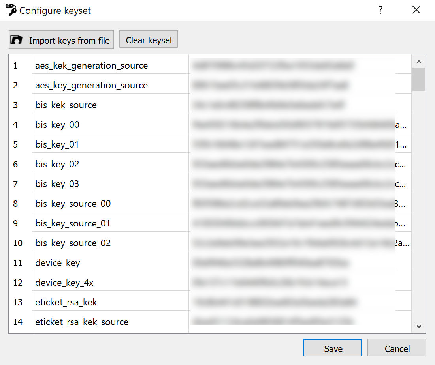Screen dimensions: 435x365
Task: Close the Configure keyset window
Action: coord(416,10)
